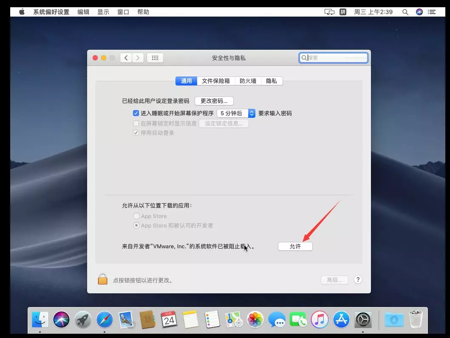This screenshot has width=450, height=338.
Task: Open Launchpad rocket icon in Dock
Action: point(83,319)
